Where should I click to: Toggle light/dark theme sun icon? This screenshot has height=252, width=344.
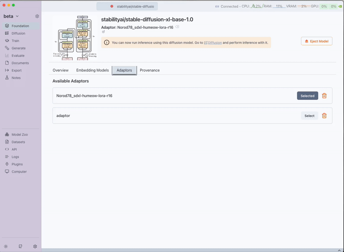click(6, 246)
